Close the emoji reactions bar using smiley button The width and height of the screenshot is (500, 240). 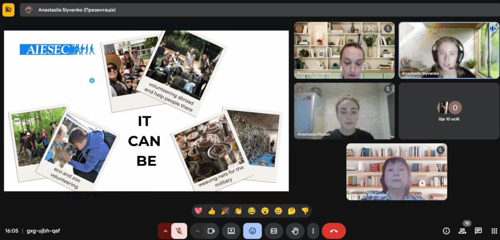coord(252,231)
